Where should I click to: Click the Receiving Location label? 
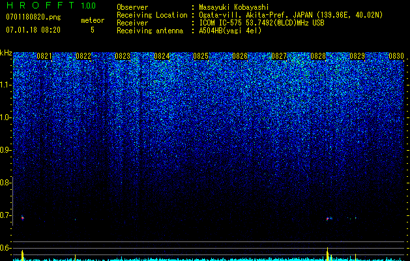152,15
